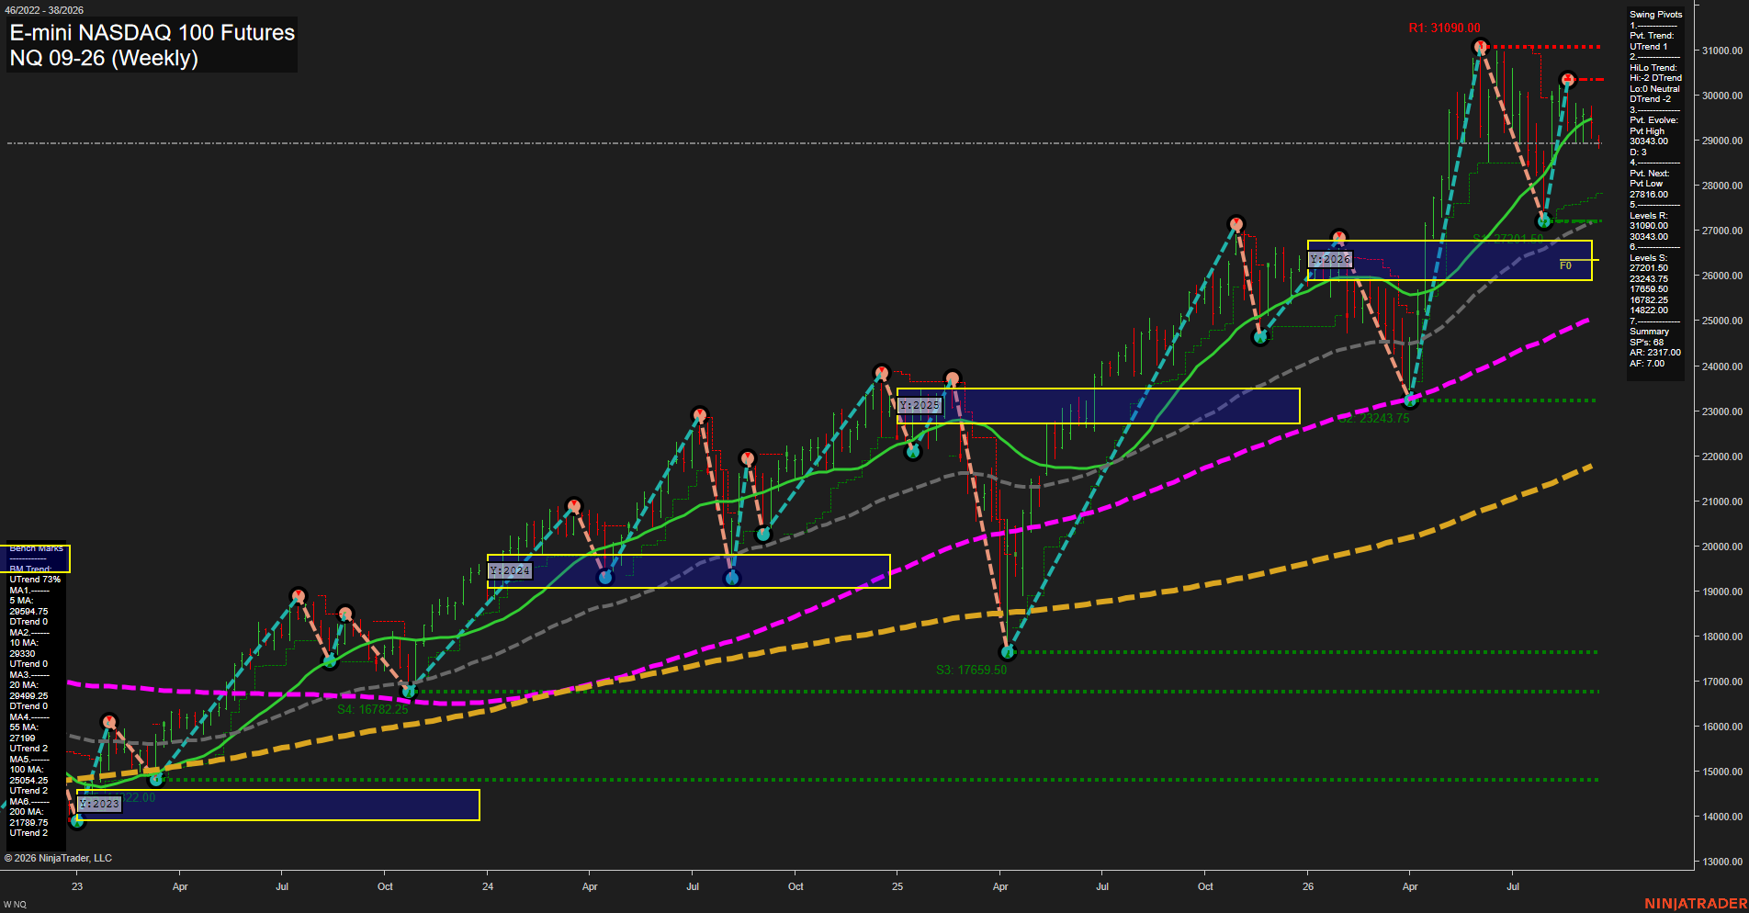Viewport: 1749px width, 913px height.
Task: Click the Y:2023 yearly zone label
Action: click(x=99, y=804)
